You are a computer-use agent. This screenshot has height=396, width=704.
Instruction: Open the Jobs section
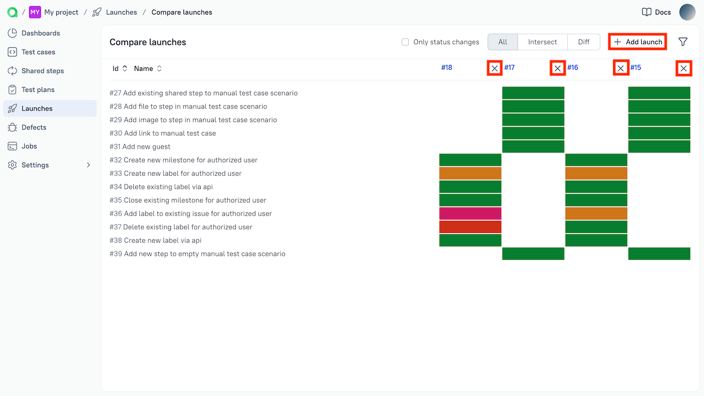(30, 146)
